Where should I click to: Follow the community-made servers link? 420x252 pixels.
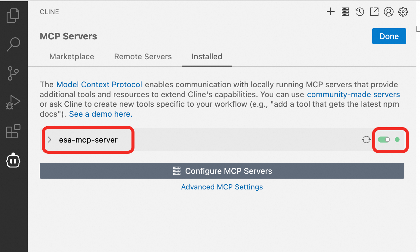(x=353, y=94)
